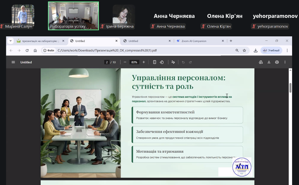Expand the tab search dropdown arrow

click(10, 41)
